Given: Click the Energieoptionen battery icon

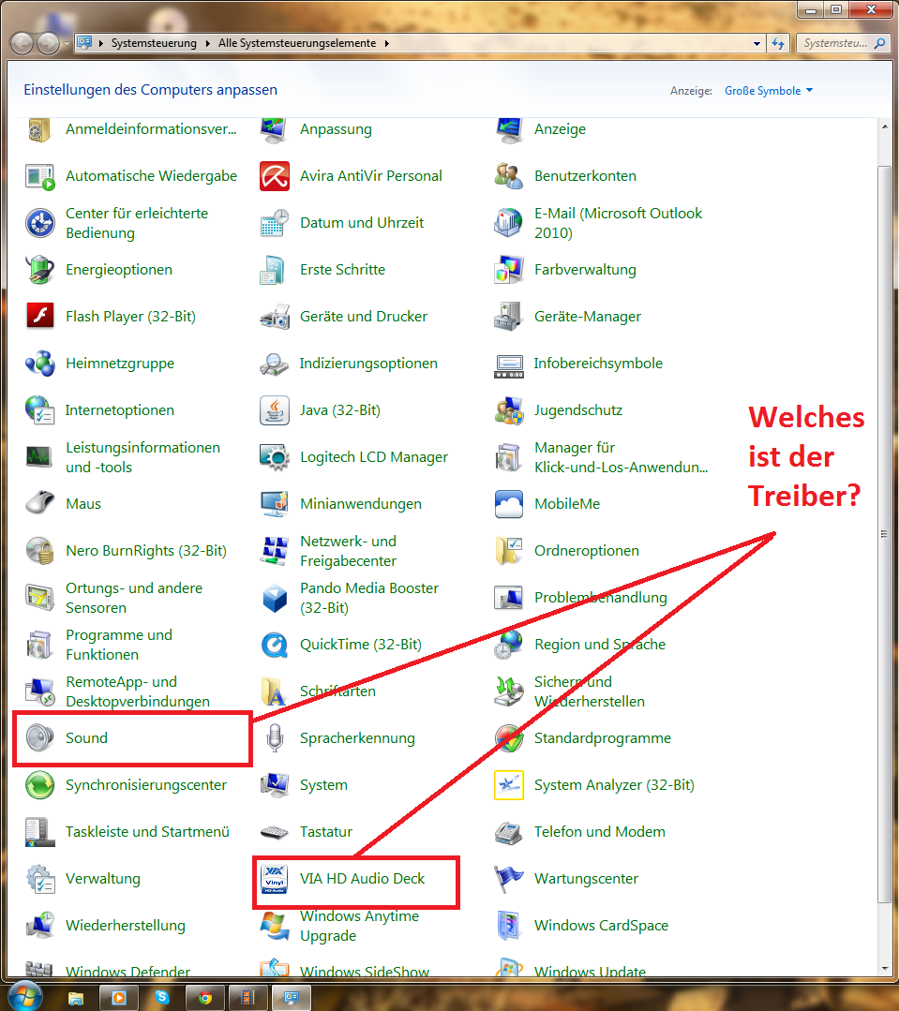Looking at the screenshot, I should coord(40,270).
